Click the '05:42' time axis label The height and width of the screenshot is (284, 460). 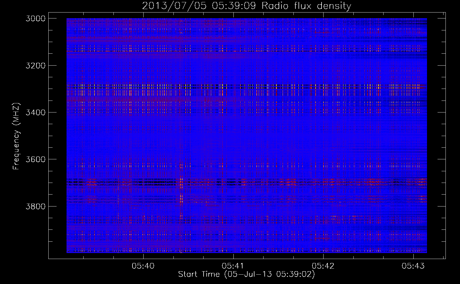[323, 266]
